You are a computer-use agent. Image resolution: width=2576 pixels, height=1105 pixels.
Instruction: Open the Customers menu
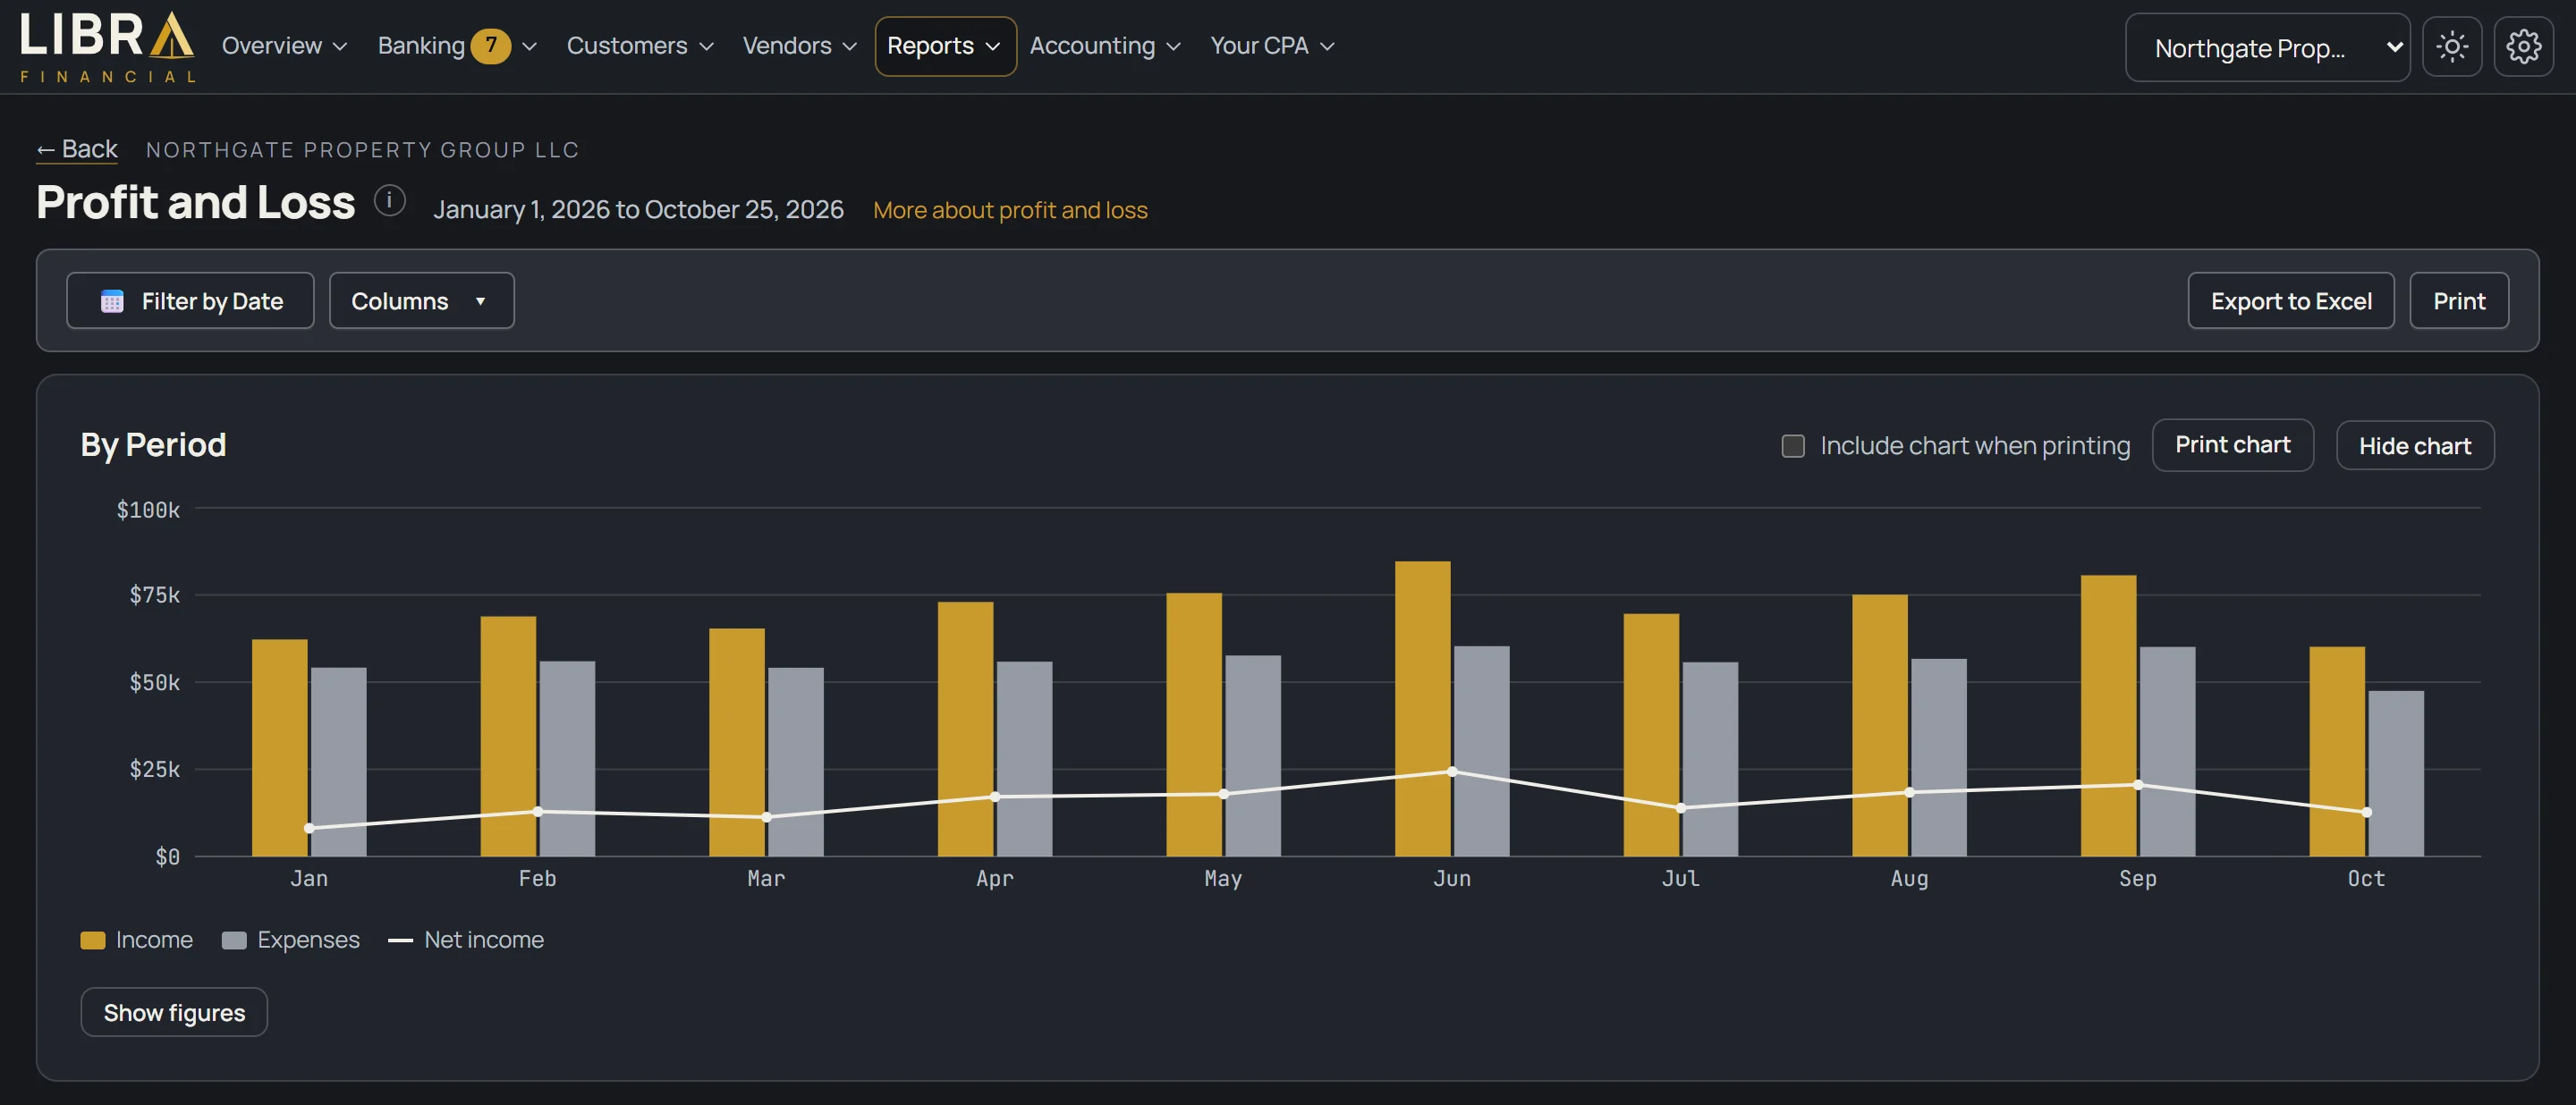pos(640,46)
